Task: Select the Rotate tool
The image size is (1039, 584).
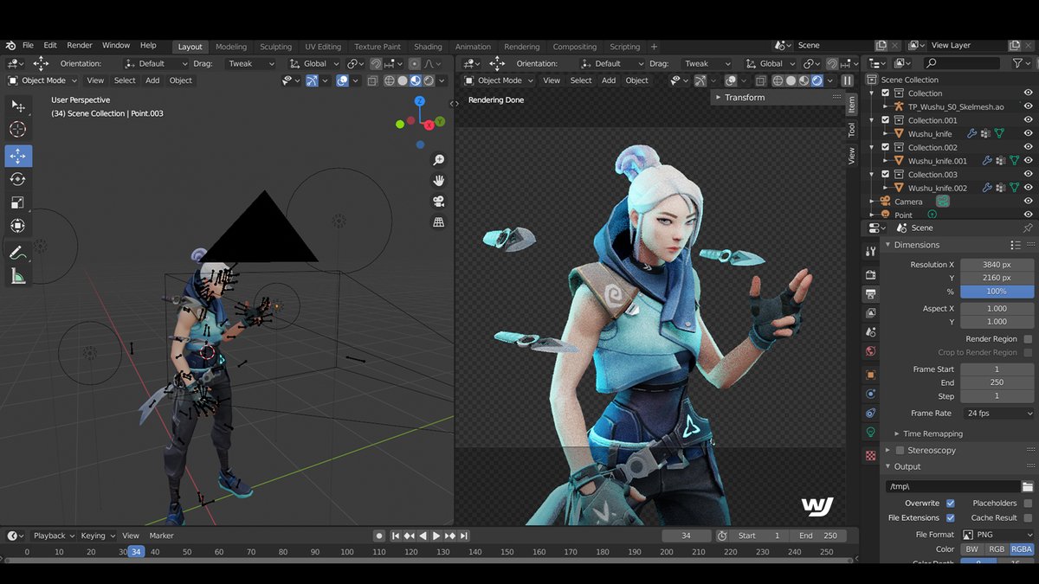Action: coord(18,179)
